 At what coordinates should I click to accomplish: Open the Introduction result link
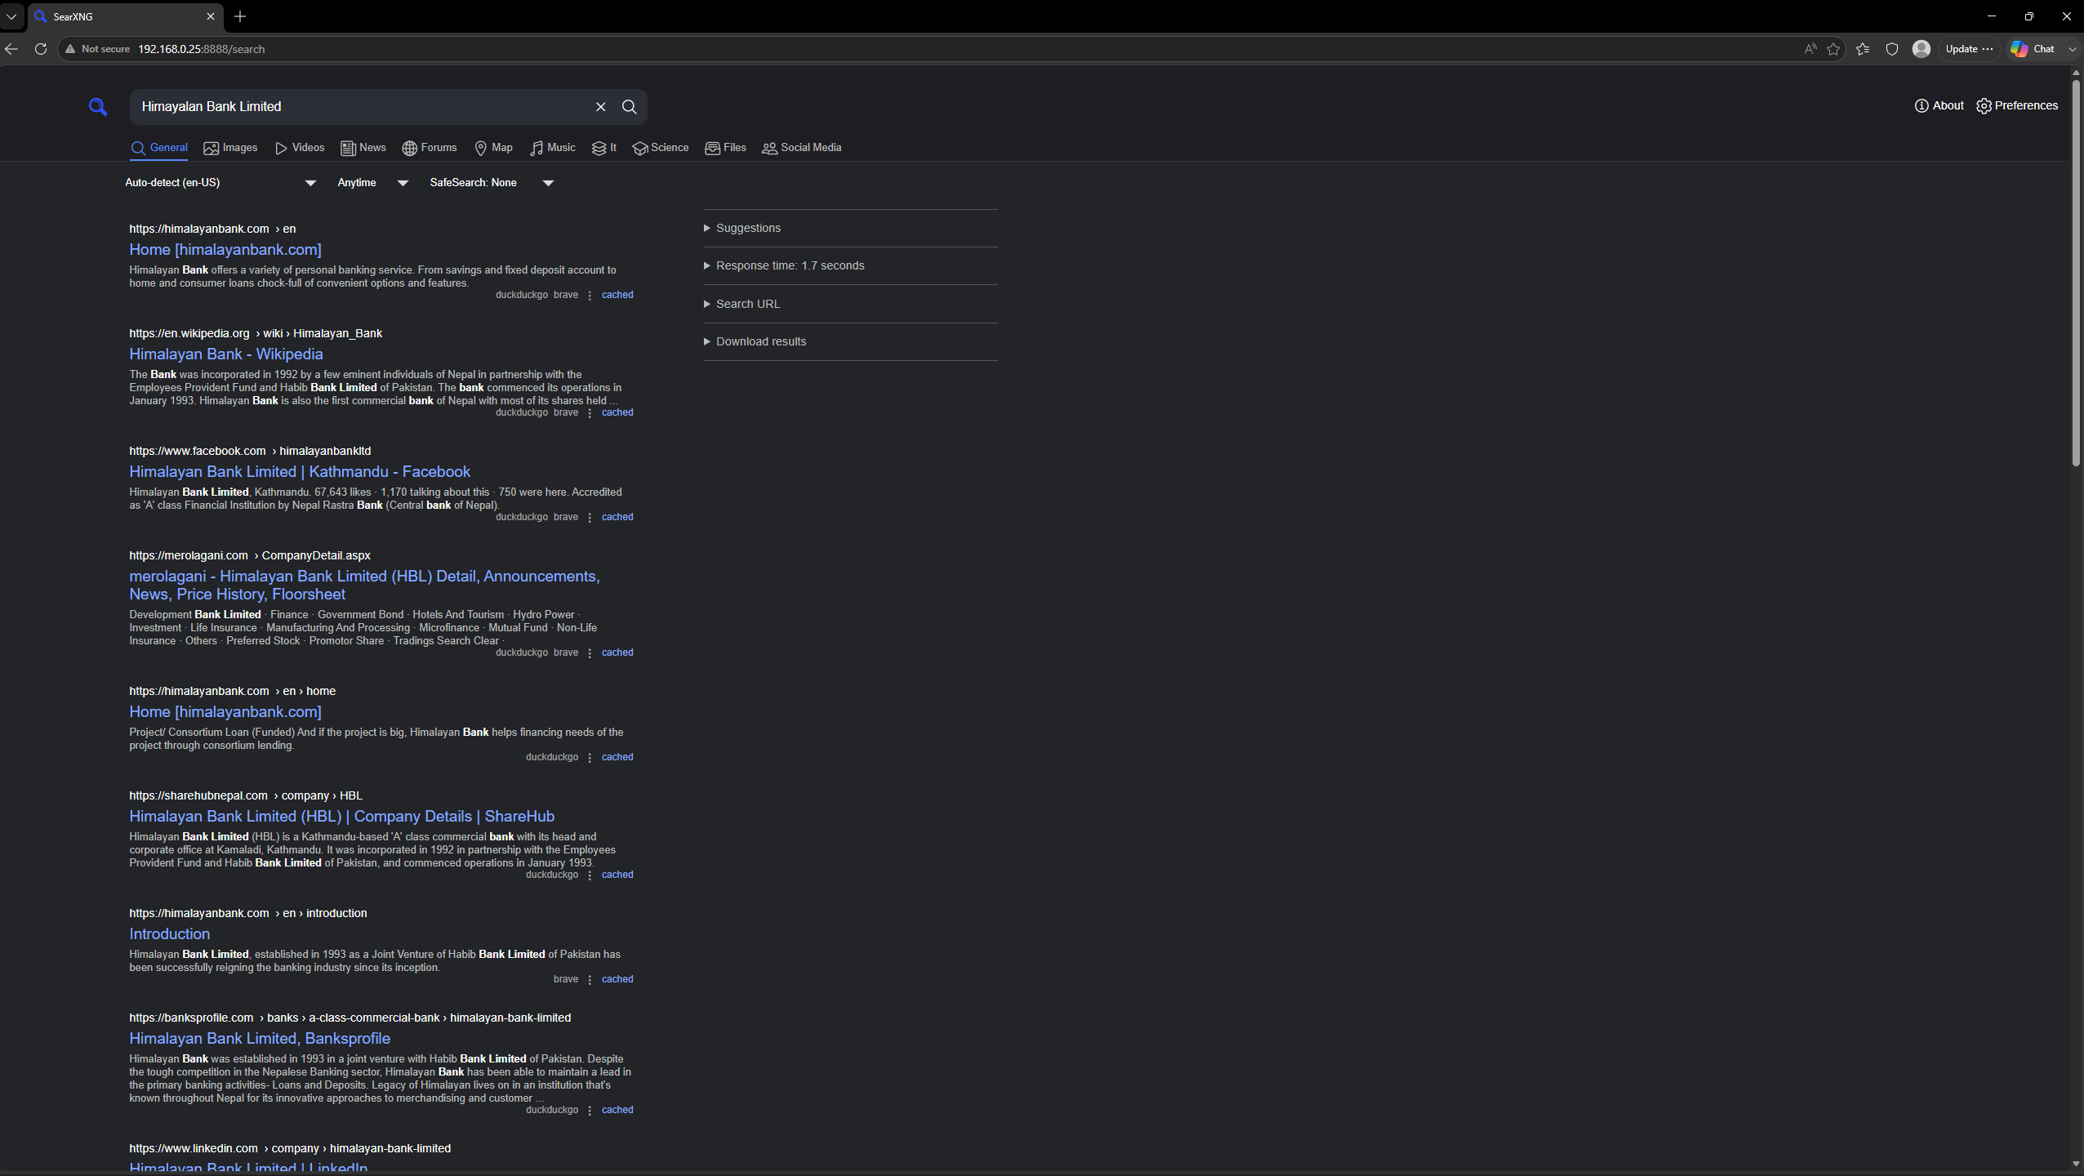(x=170, y=934)
